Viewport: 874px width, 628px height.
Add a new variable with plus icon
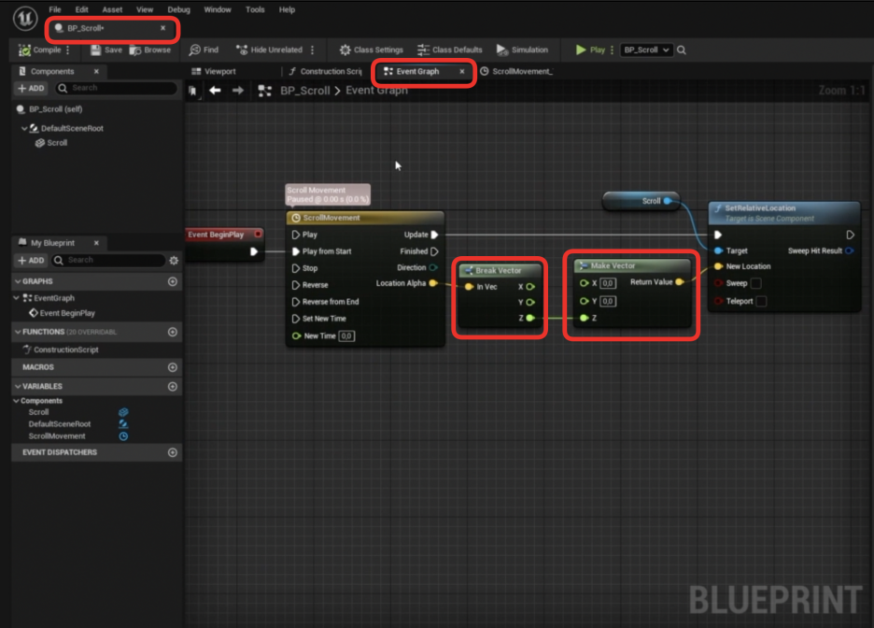pos(173,387)
